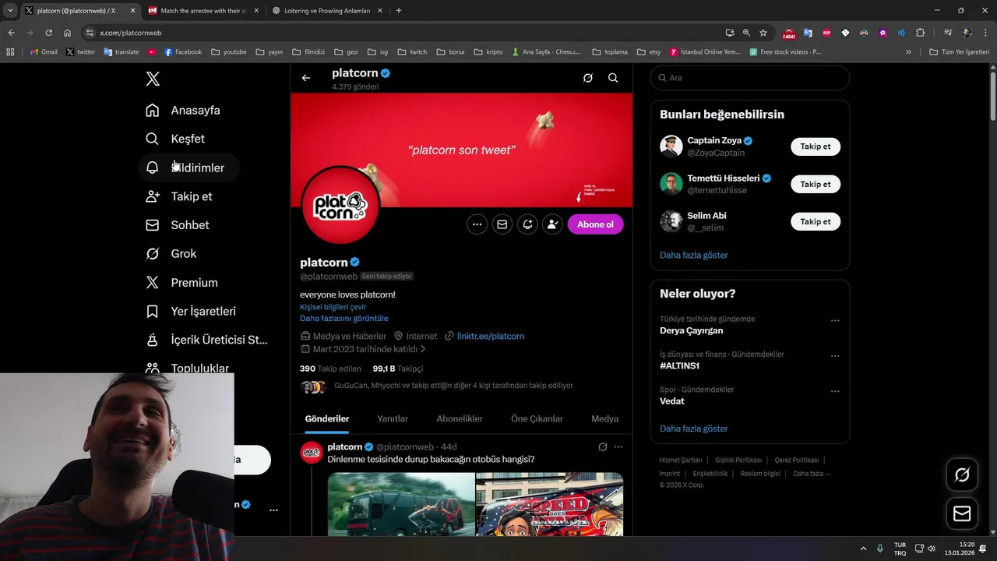
Task: Click the X logo in sidebar
Action: tap(153, 79)
